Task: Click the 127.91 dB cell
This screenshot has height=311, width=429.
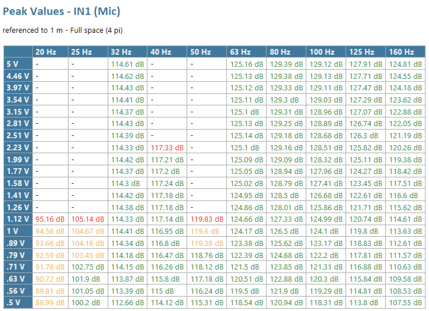Action: click(x=366, y=64)
